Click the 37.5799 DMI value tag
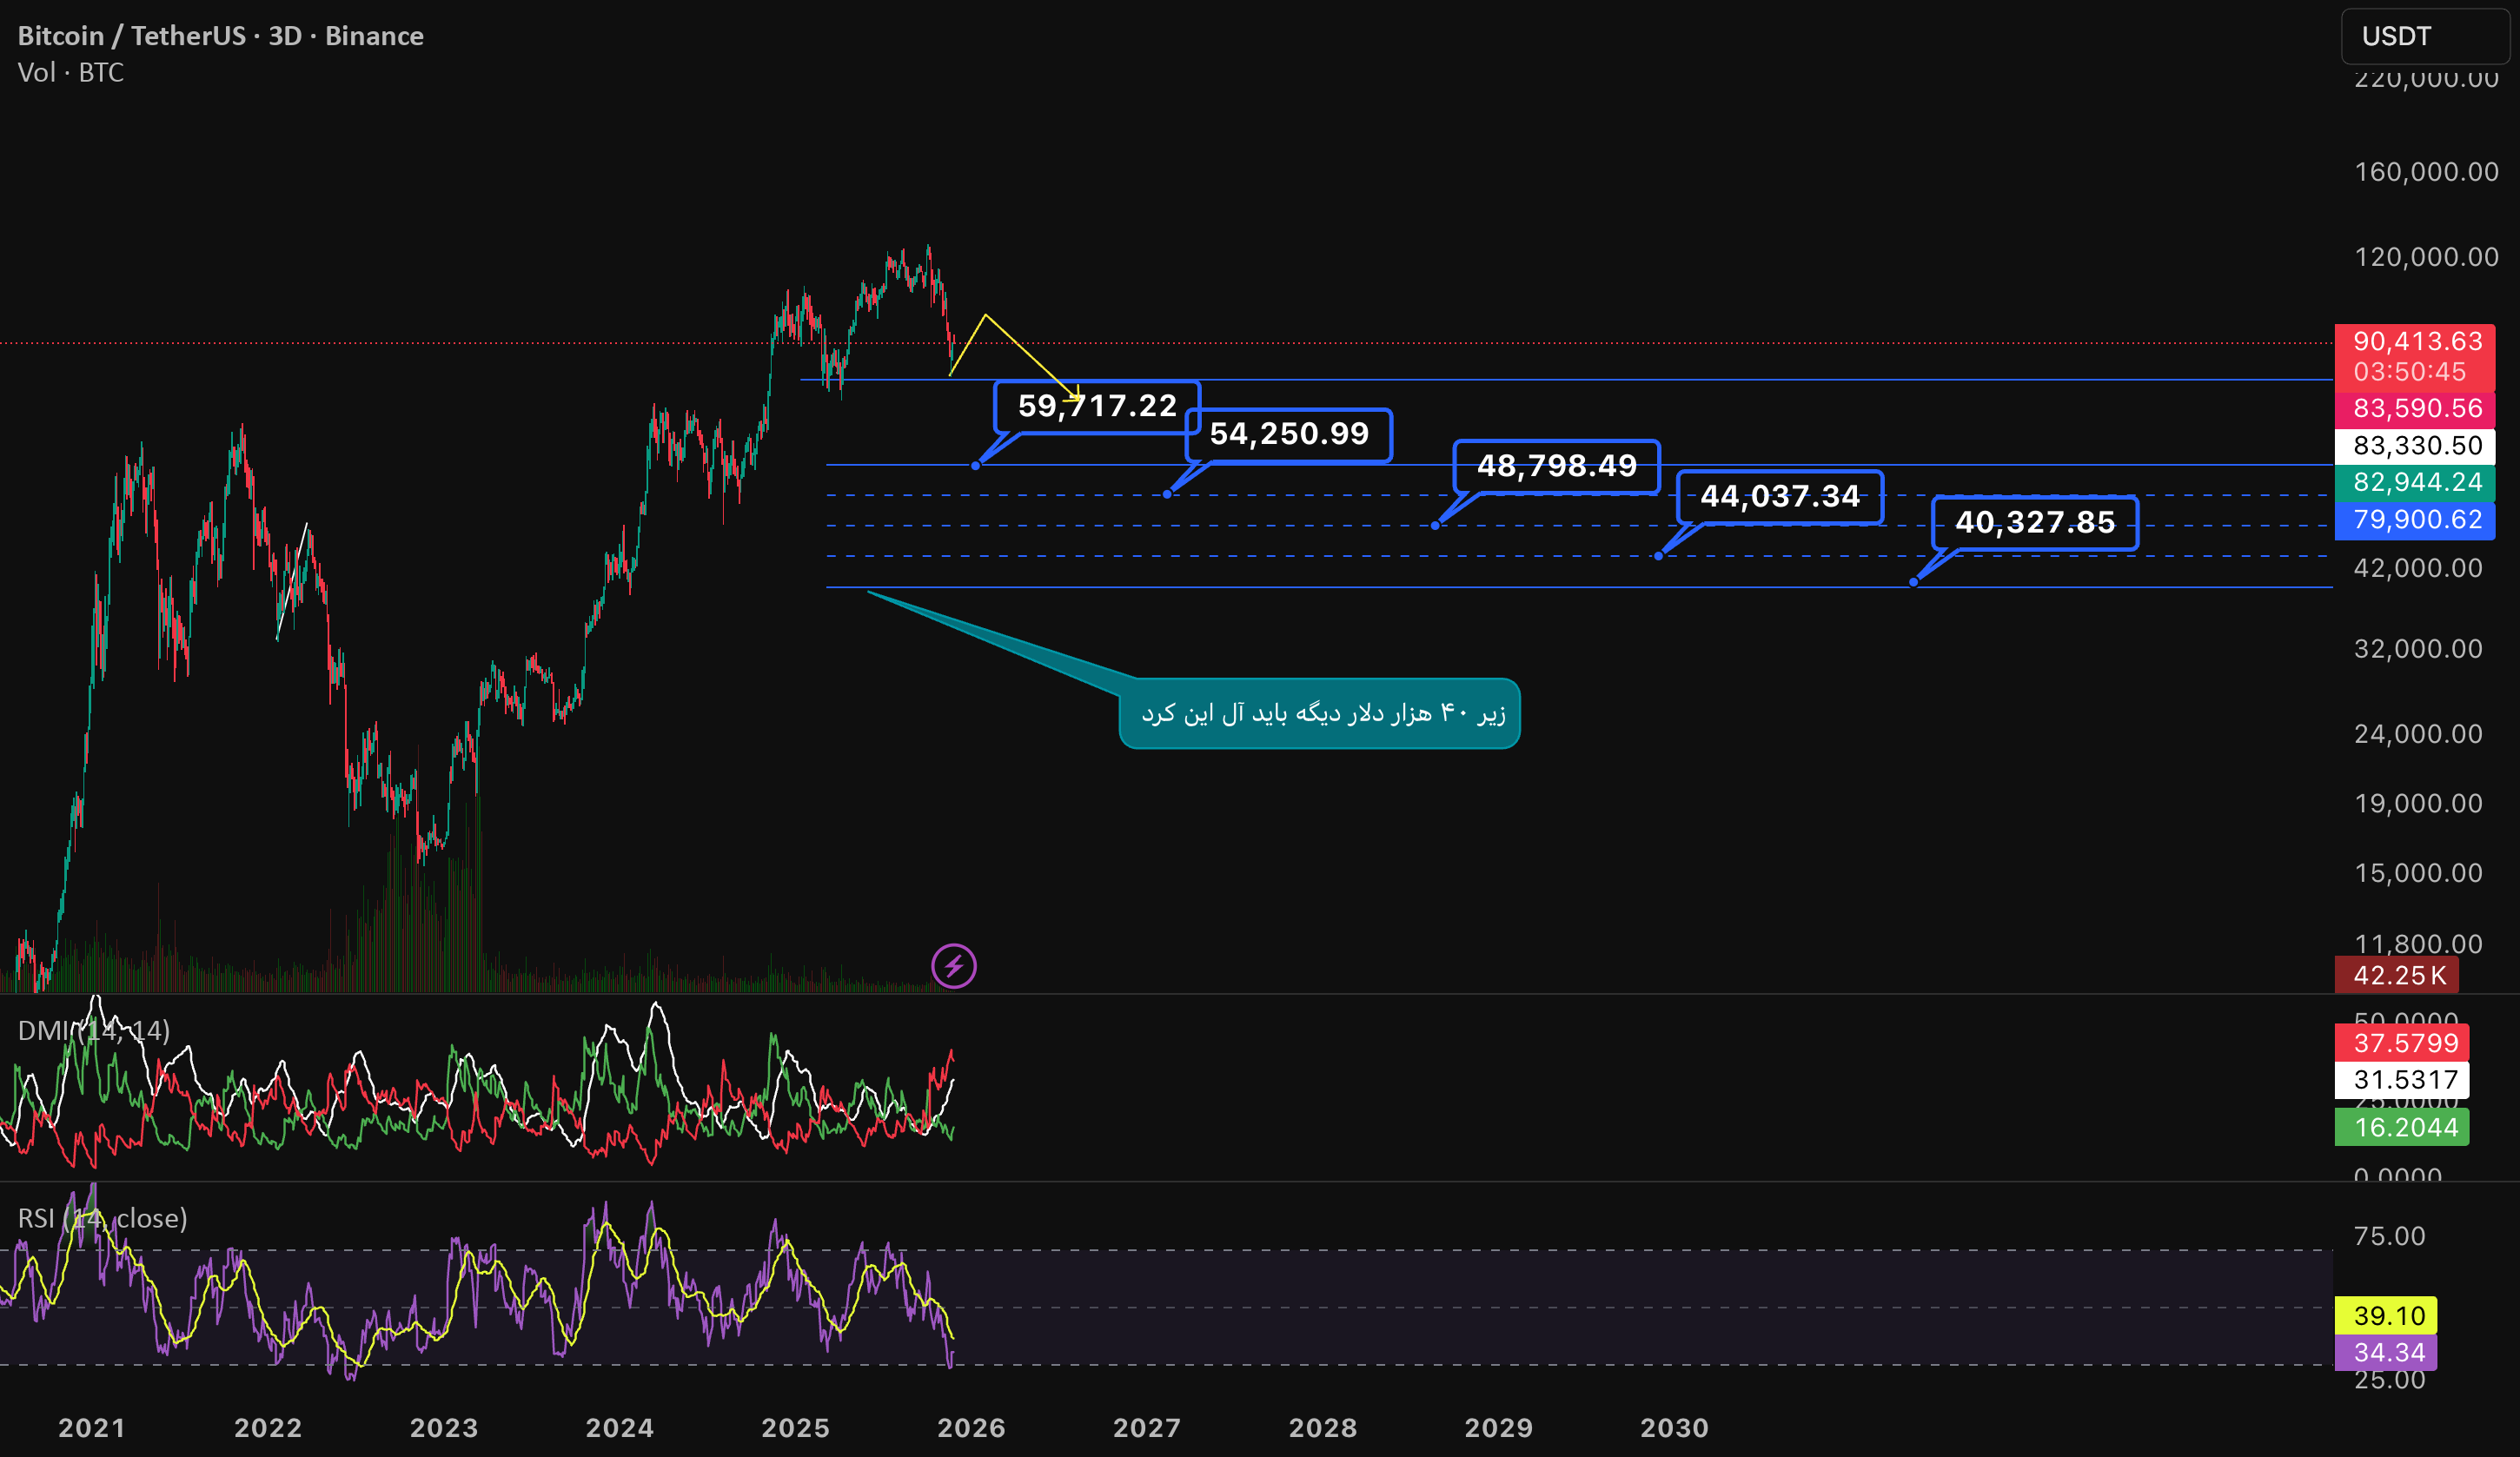This screenshot has width=2520, height=1457. point(2401,1043)
